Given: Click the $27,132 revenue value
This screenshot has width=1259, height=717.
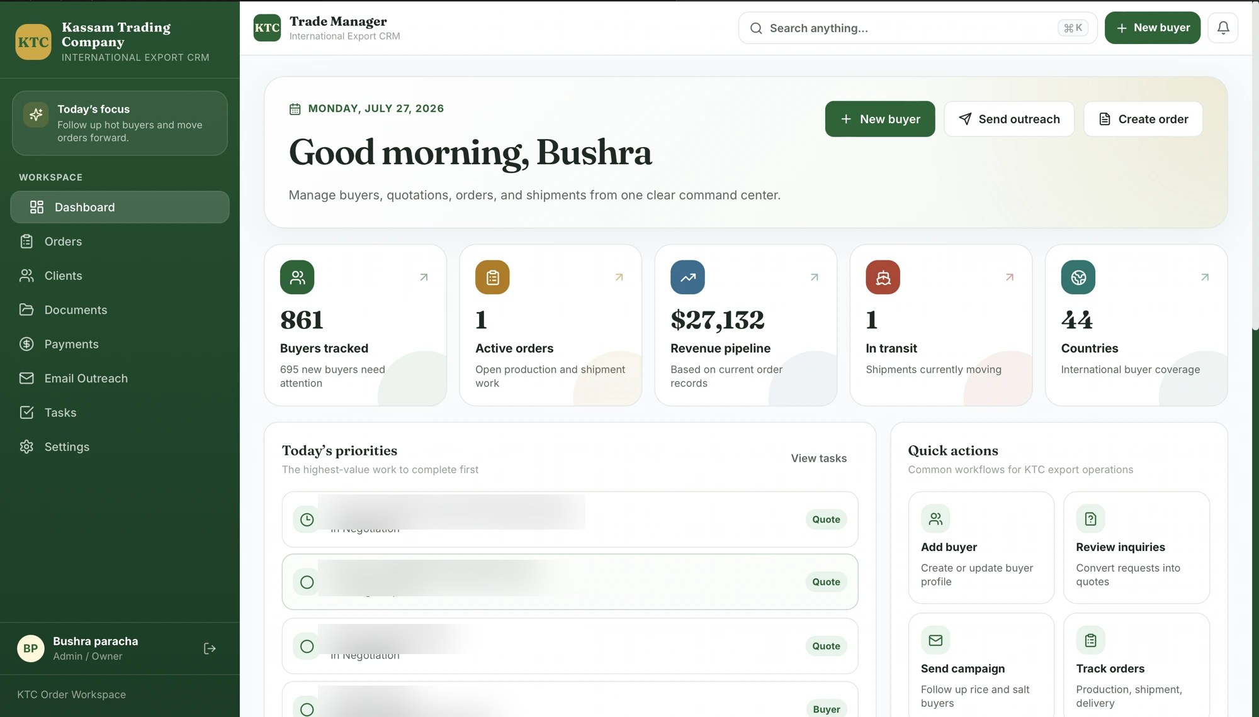Looking at the screenshot, I should (x=717, y=320).
